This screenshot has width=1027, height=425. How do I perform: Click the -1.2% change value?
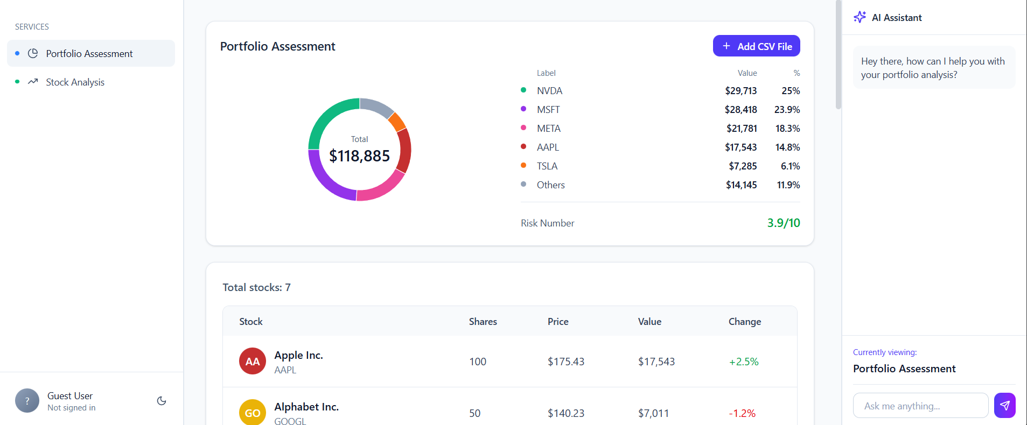pyautogui.click(x=742, y=413)
